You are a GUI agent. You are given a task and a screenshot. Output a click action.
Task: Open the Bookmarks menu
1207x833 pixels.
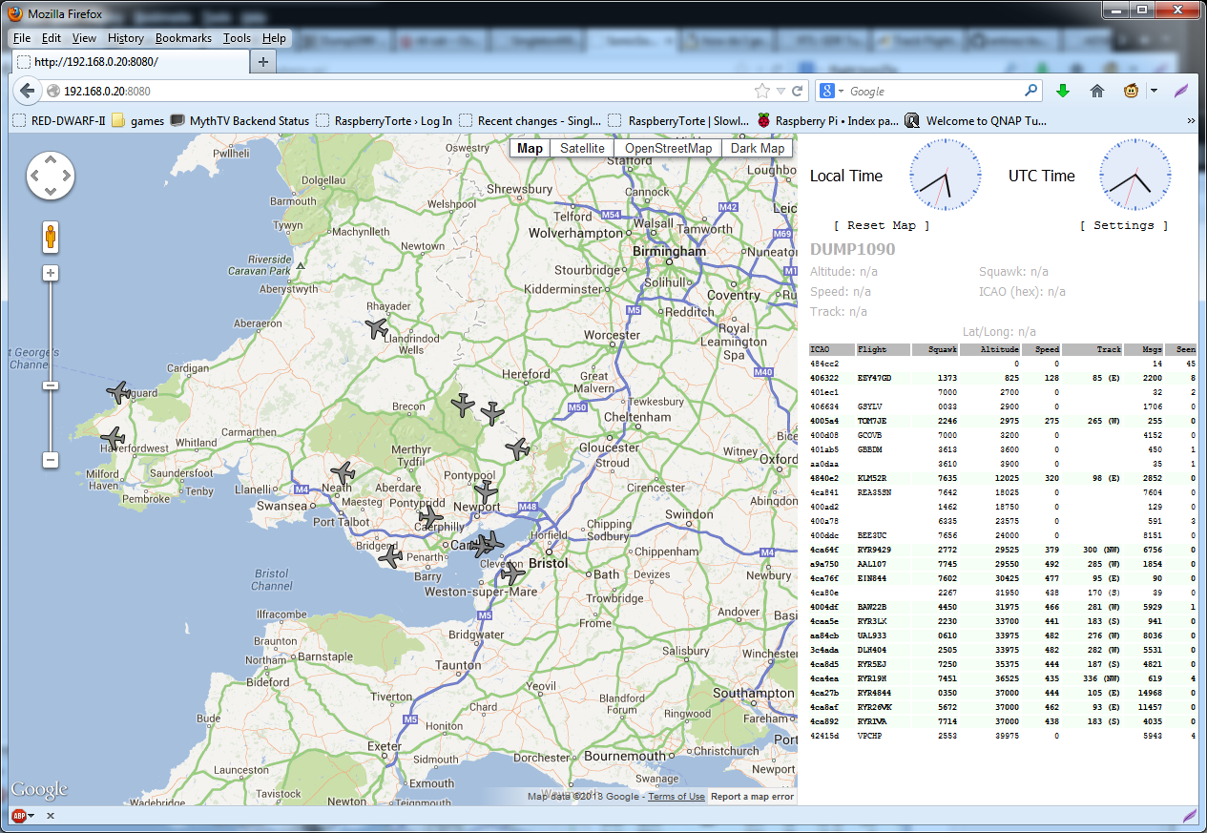tap(183, 38)
